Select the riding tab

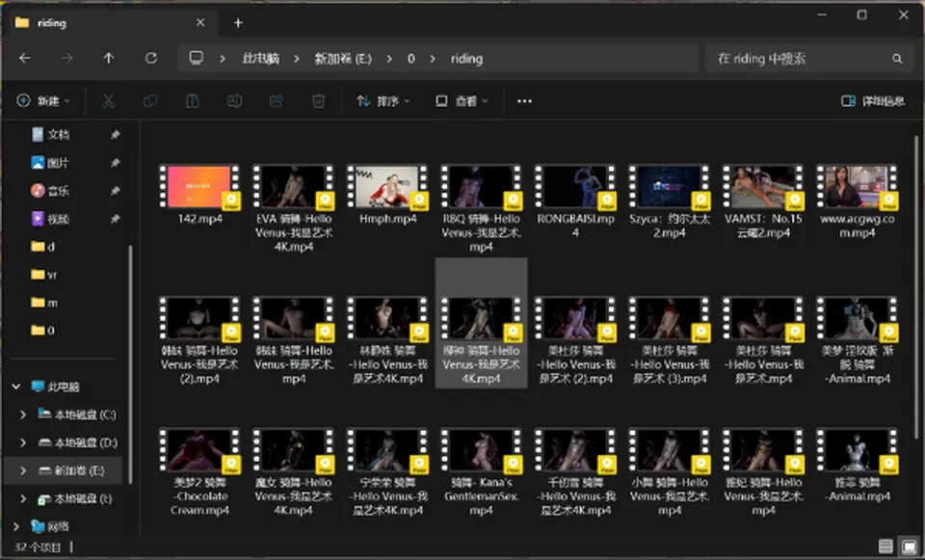[112, 23]
